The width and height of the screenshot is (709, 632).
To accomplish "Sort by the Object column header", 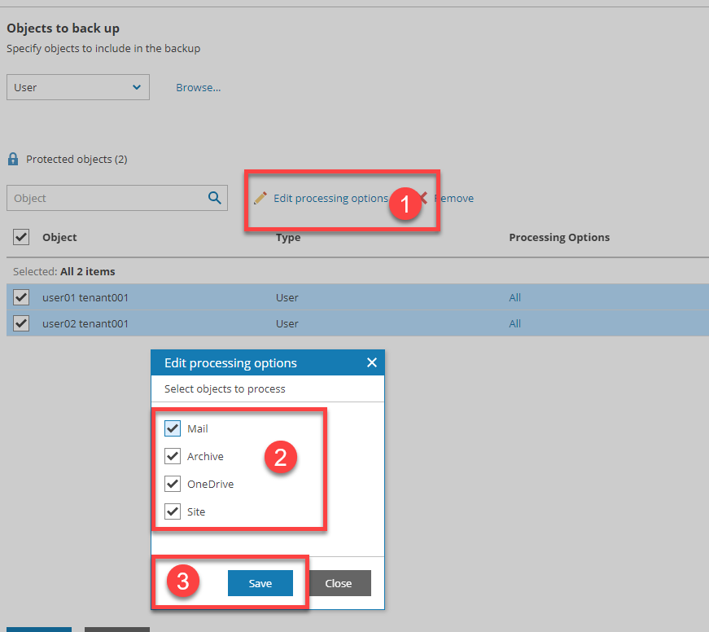I will click(59, 237).
